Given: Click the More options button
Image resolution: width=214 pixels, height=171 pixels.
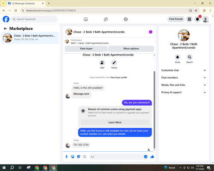Looking at the screenshot, I should tap(131, 49).
